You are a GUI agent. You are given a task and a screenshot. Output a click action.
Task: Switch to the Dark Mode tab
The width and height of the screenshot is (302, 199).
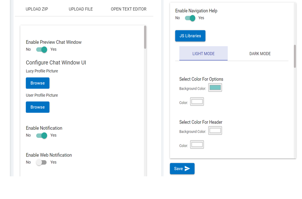click(260, 54)
